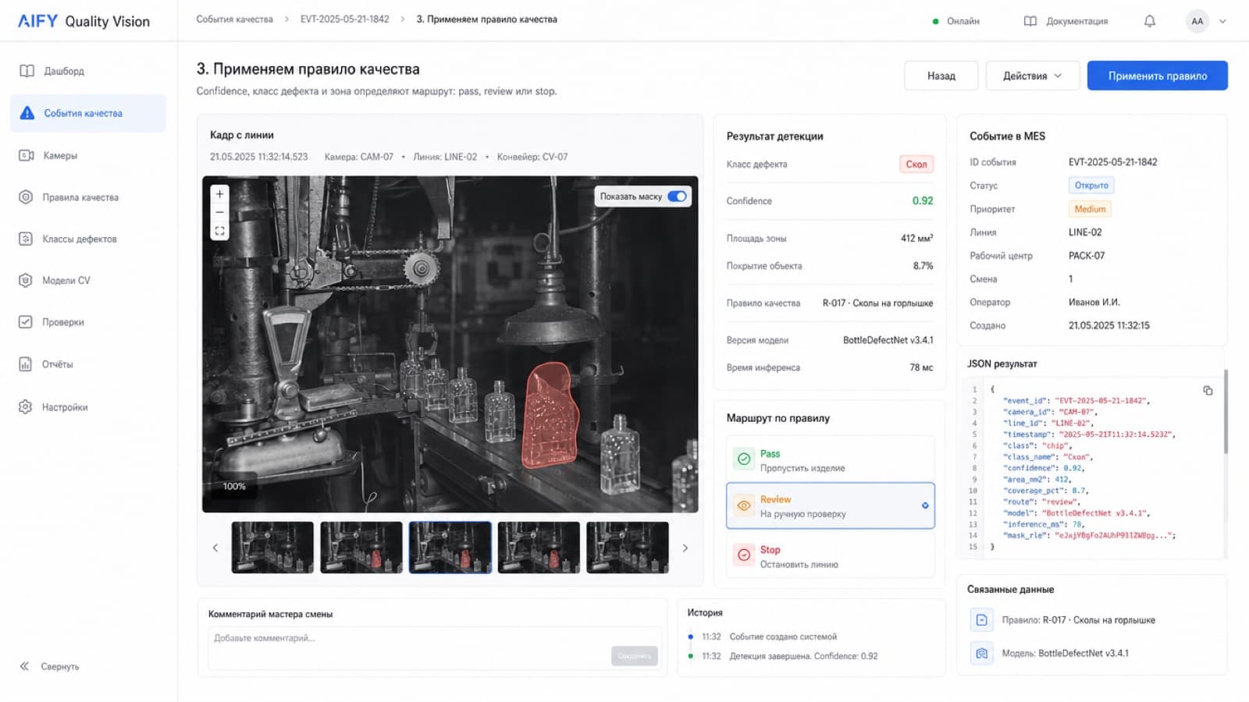Copy the JSON result with copy icon
Screen dimensions: 1249x702
click(1208, 390)
